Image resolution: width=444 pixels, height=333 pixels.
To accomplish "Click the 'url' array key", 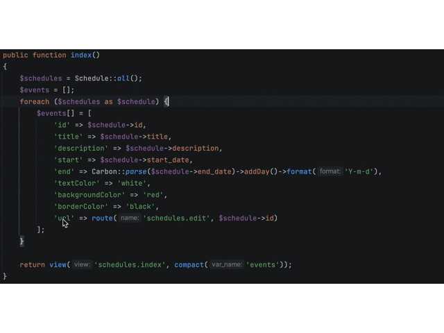I will pos(64,218).
